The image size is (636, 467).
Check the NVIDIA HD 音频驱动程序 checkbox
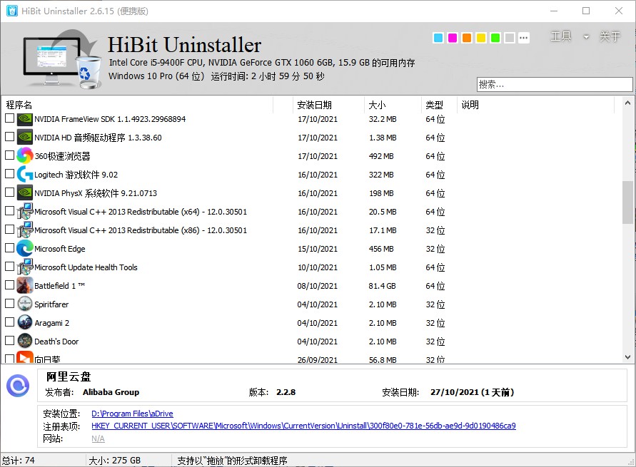10,137
